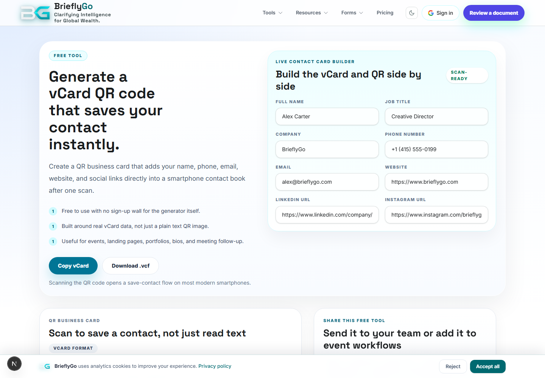Image resolution: width=545 pixels, height=378 pixels.
Task: Focus the LinkedIn URL input field
Action: 327,215
